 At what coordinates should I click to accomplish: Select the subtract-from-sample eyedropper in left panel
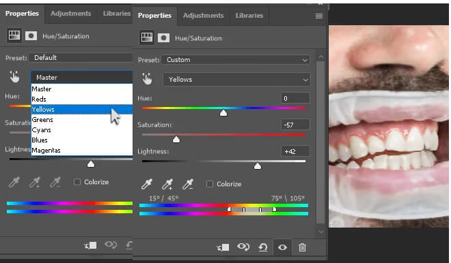[x=55, y=182]
